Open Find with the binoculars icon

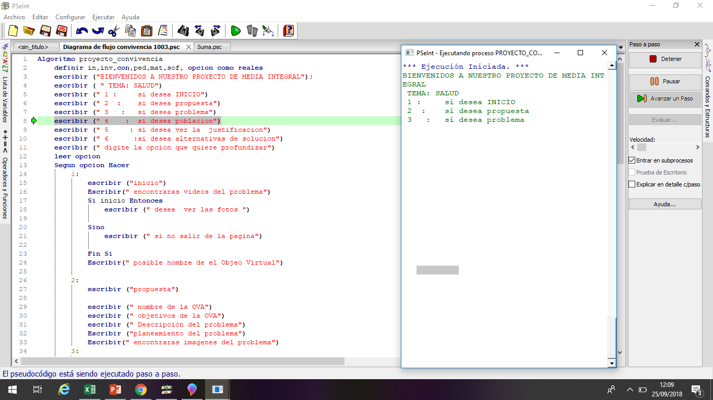click(183, 31)
